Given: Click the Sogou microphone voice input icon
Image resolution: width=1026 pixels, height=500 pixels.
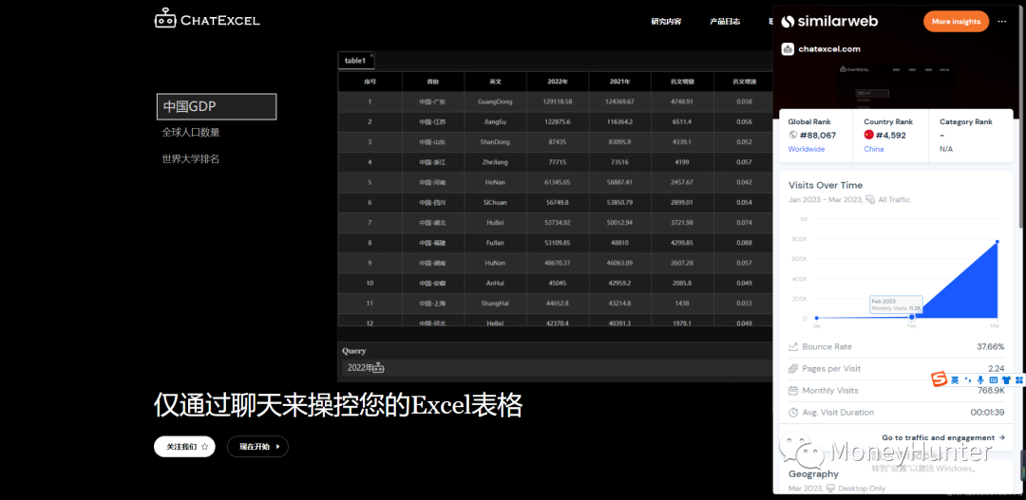Looking at the screenshot, I should 980,380.
